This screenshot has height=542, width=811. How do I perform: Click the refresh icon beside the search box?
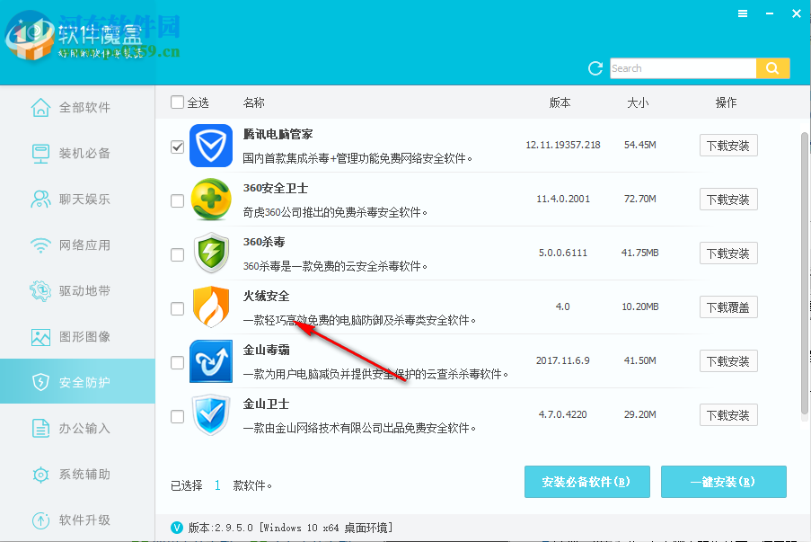click(x=595, y=67)
